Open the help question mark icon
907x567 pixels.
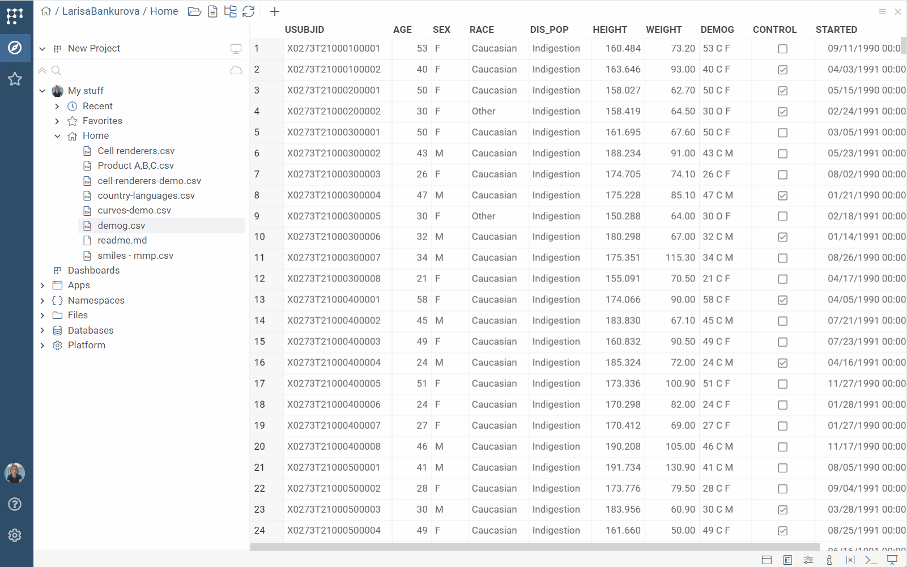tap(15, 504)
